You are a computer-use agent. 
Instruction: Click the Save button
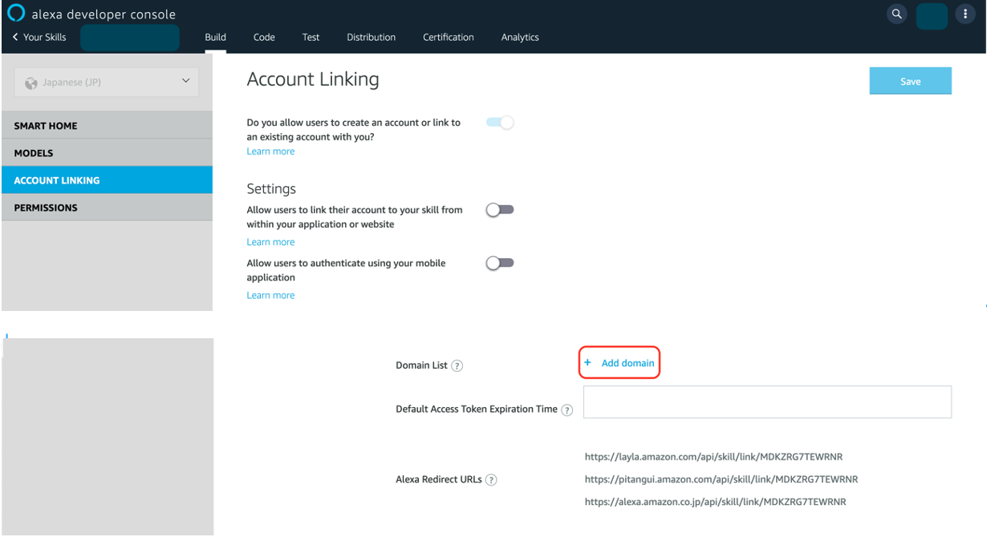pos(910,81)
